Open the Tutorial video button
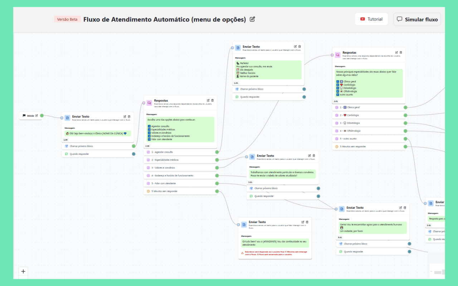458x286 pixels. tap(371, 19)
